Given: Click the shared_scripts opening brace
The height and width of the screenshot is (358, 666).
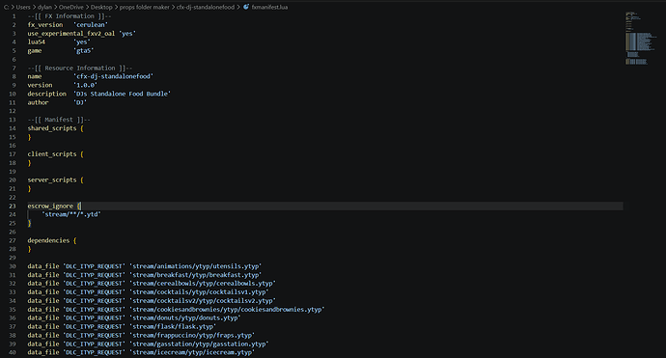Looking at the screenshot, I should click(82, 128).
